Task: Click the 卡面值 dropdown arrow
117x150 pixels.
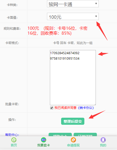Action: click(x=96, y=16)
